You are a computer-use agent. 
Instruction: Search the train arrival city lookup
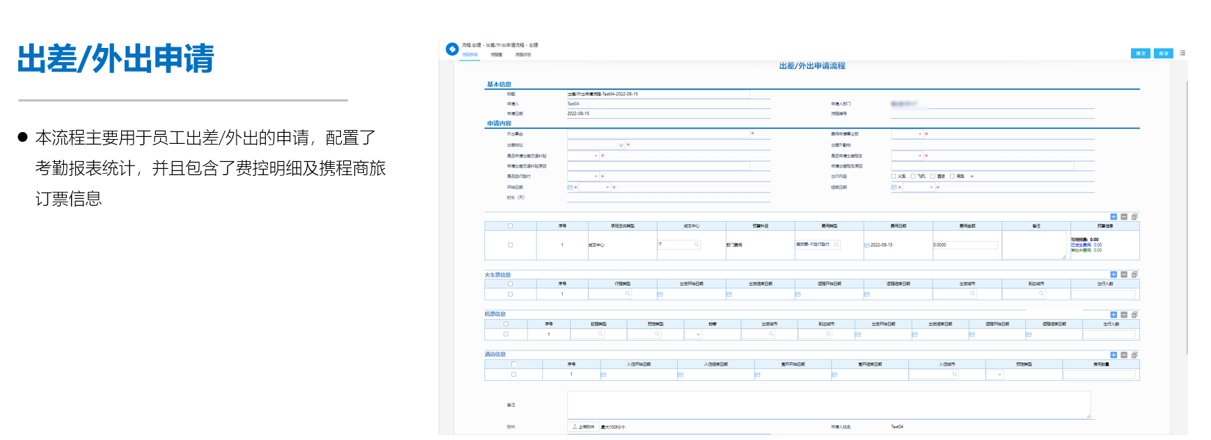pos(1041,294)
